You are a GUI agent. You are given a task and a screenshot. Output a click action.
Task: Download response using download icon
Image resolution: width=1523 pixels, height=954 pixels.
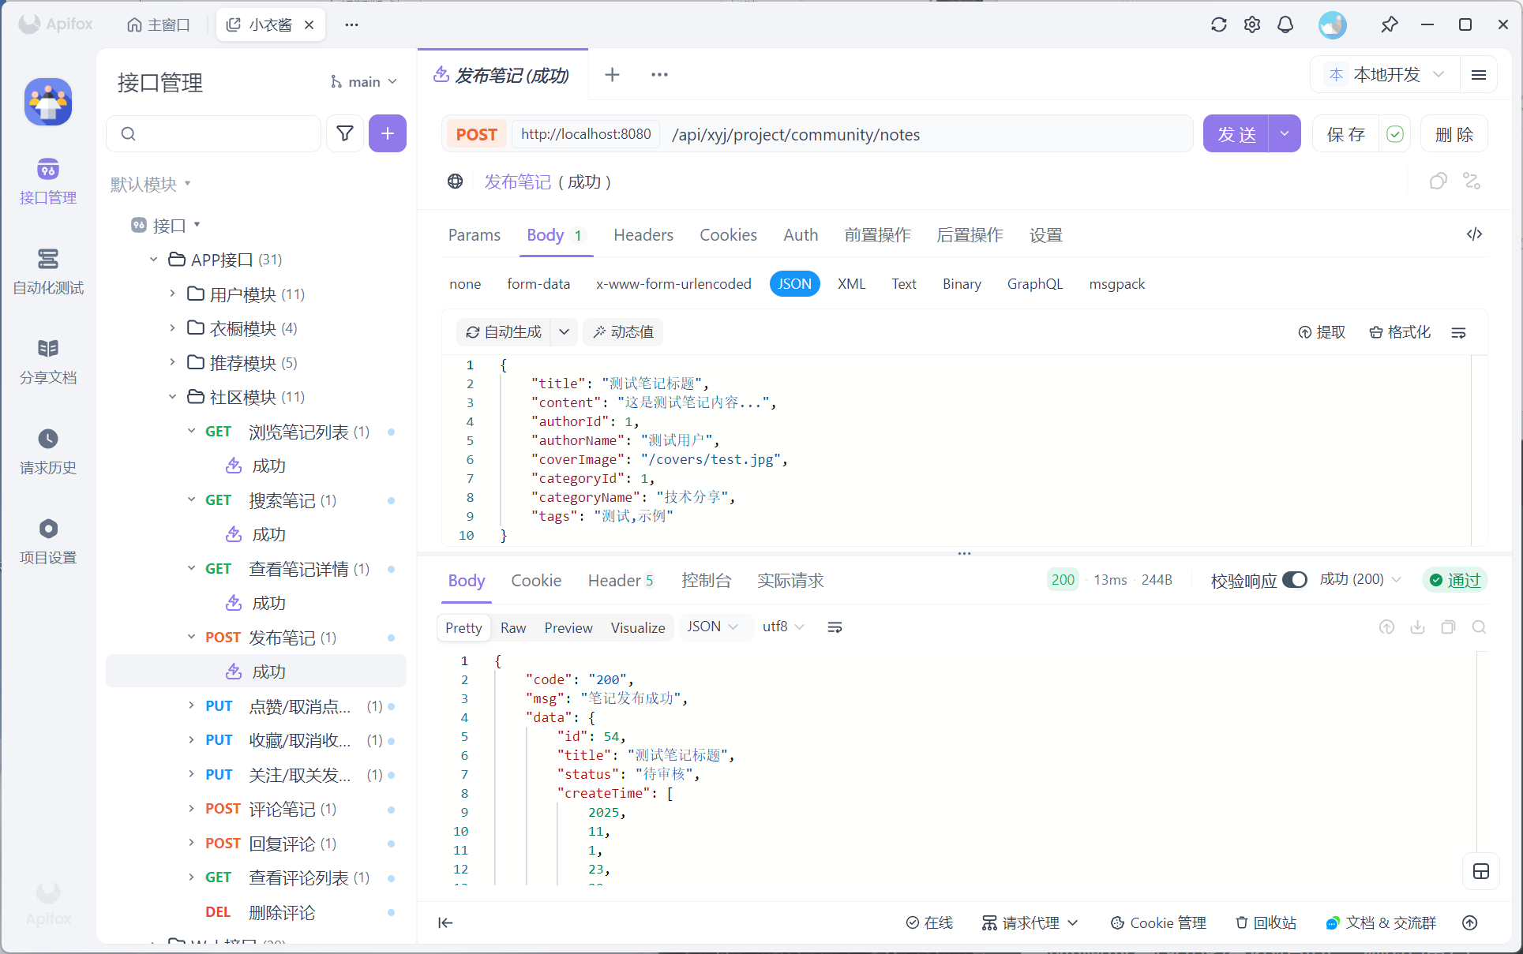coord(1417,627)
